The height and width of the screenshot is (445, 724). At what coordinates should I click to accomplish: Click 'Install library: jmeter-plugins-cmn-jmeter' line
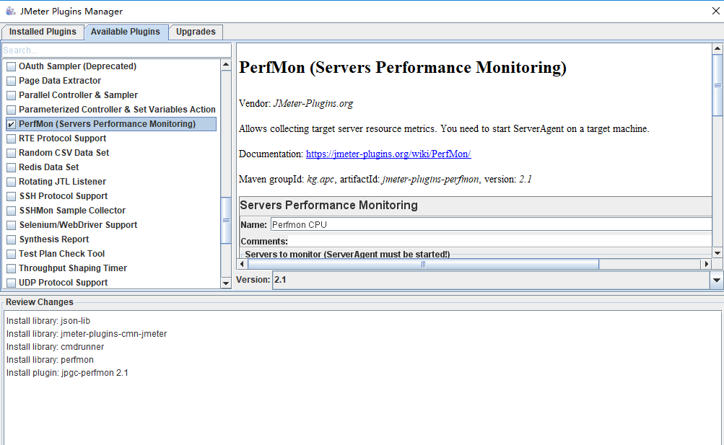pyautogui.click(x=87, y=334)
